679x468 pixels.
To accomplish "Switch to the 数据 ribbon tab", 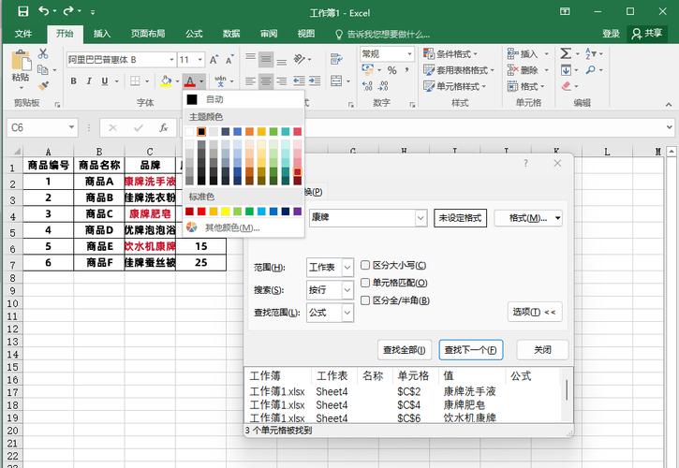I will tap(231, 34).
